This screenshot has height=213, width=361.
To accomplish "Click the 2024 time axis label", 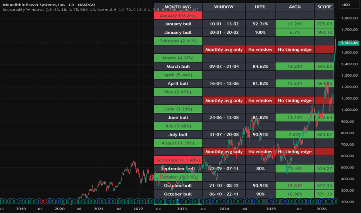I will pos(224,209).
